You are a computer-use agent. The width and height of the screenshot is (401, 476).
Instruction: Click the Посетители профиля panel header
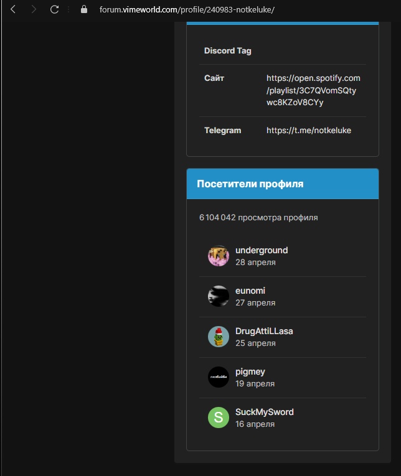pyautogui.click(x=250, y=184)
